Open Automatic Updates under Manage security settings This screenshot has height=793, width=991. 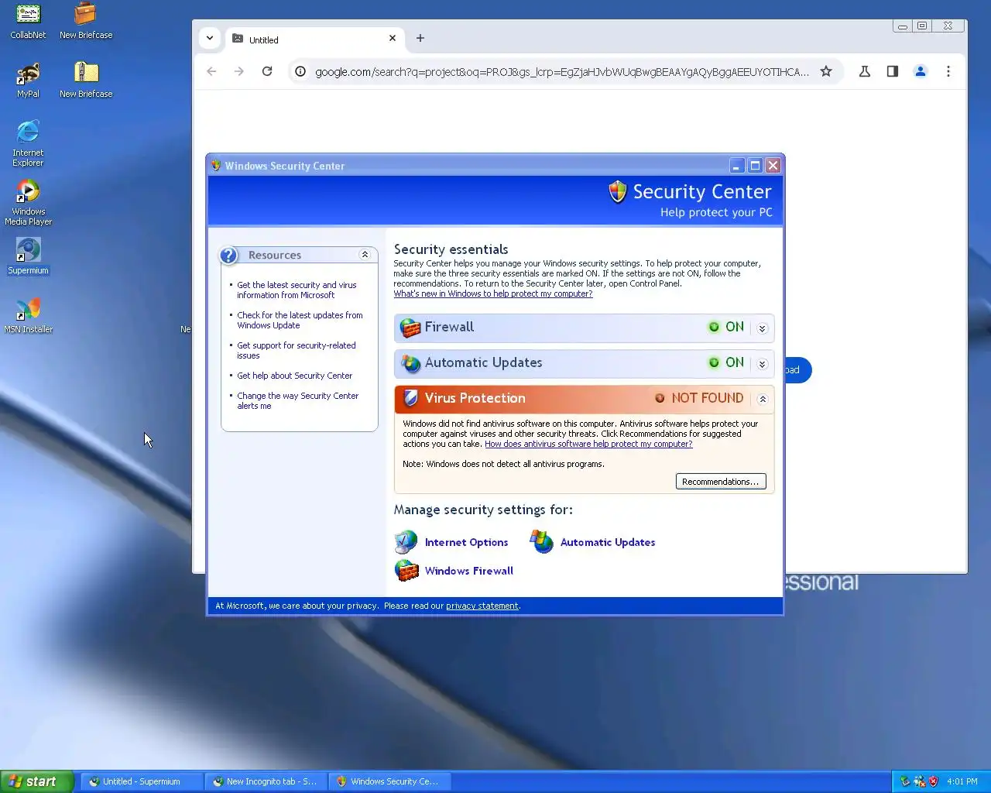tap(608, 542)
